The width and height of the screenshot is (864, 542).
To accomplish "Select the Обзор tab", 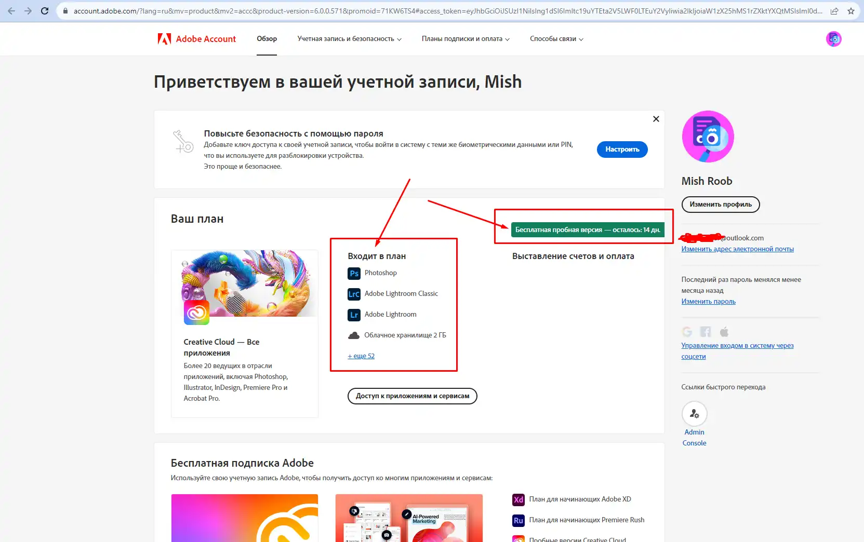I will [x=267, y=39].
